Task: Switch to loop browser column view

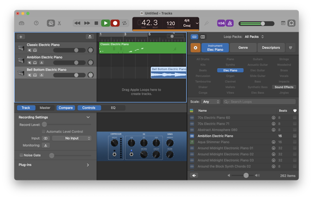Action: [203, 37]
